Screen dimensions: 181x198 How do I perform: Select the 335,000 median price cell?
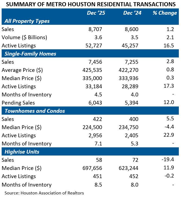click(93, 78)
